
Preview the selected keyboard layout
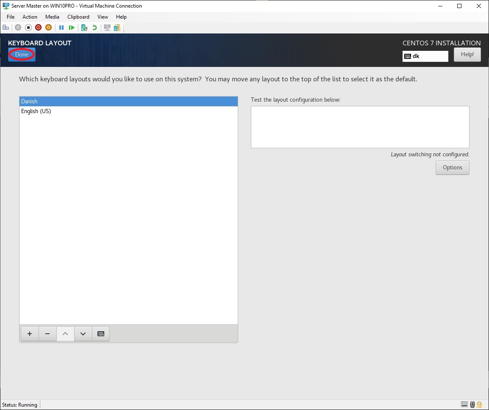pyautogui.click(x=101, y=334)
